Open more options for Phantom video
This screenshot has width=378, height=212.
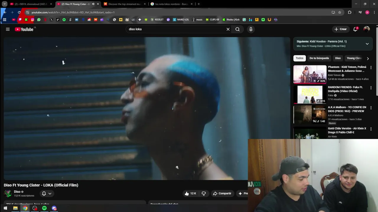371,67
